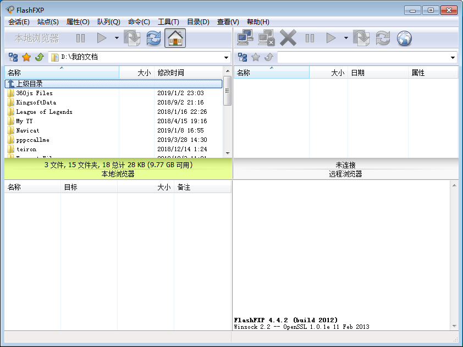
Task: Click the remote Connect computers icon
Action: click(245, 38)
